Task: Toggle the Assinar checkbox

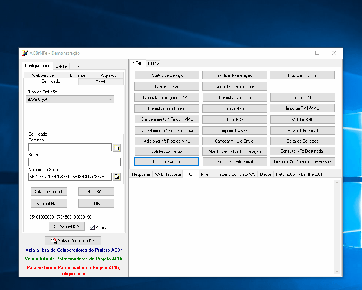Action: (92, 228)
